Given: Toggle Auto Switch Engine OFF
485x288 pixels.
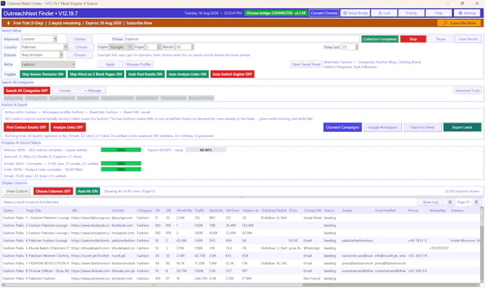Looking at the screenshot, I should click(x=232, y=74).
